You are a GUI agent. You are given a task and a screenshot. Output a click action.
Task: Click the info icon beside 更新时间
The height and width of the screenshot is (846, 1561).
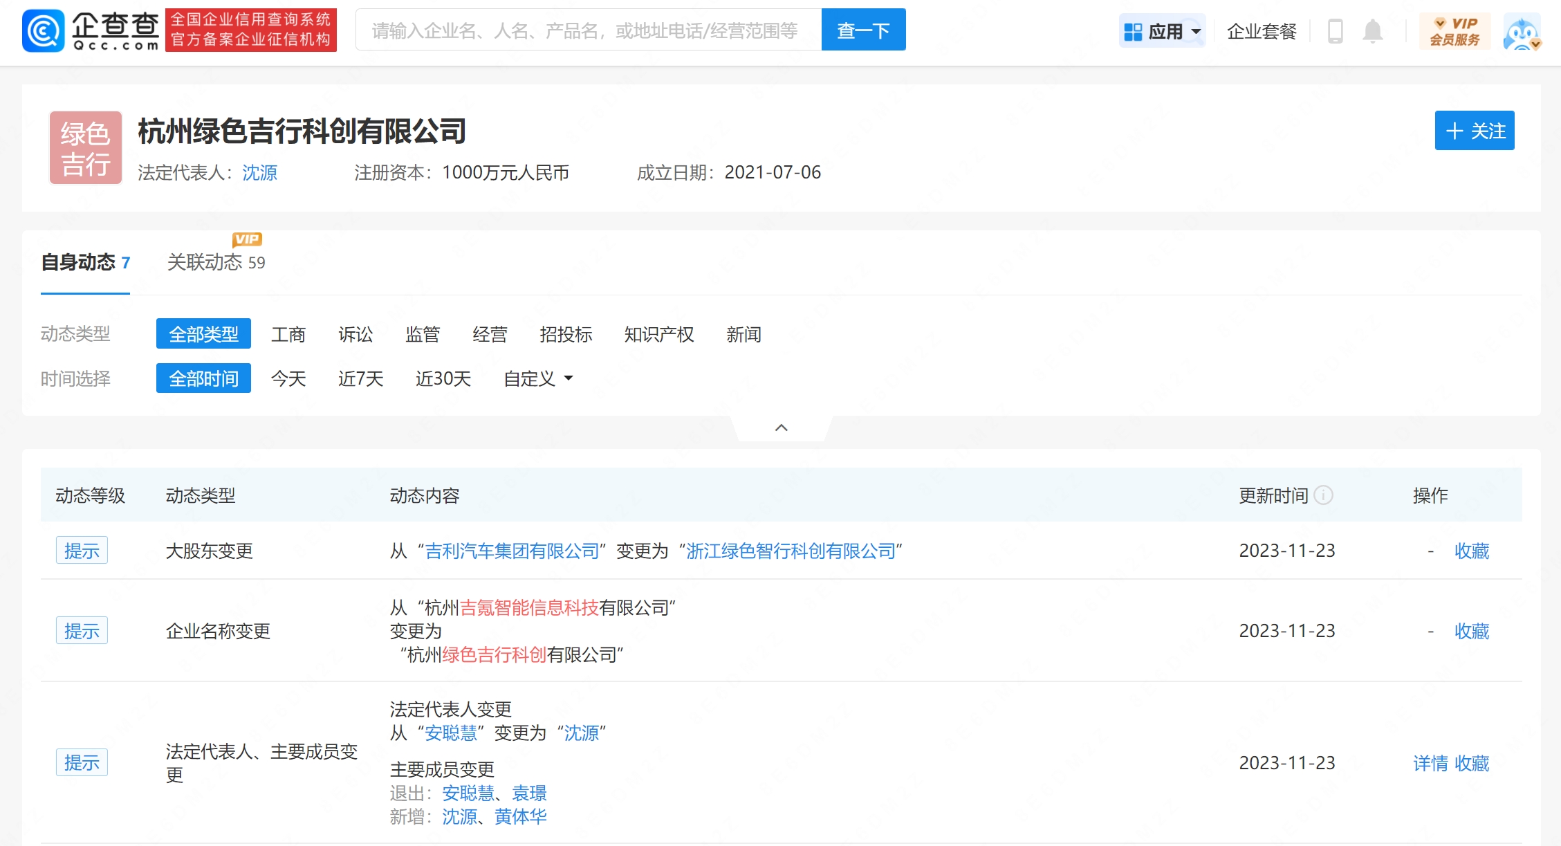click(x=1323, y=495)
